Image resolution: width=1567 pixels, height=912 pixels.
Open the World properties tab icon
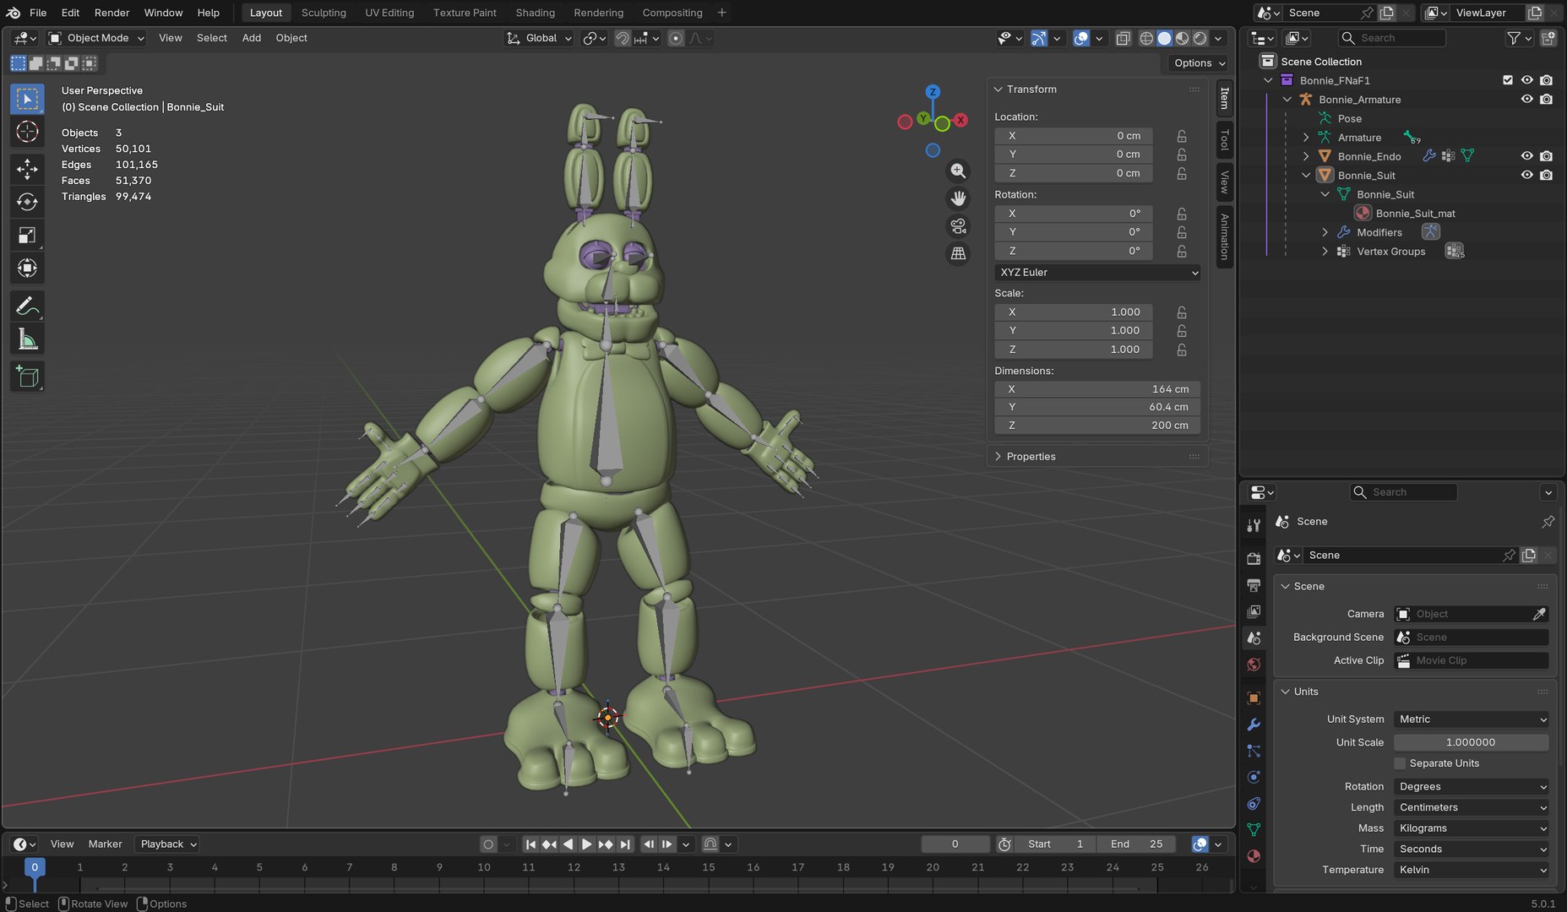1254,665
